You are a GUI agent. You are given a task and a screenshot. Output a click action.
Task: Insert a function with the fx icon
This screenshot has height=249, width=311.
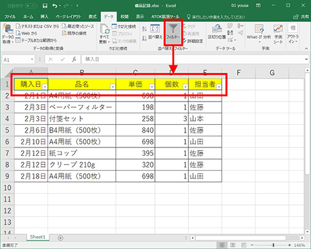(74, 60)
